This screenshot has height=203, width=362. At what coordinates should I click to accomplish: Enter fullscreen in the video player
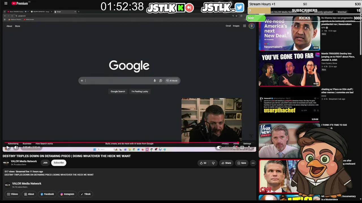250,147
